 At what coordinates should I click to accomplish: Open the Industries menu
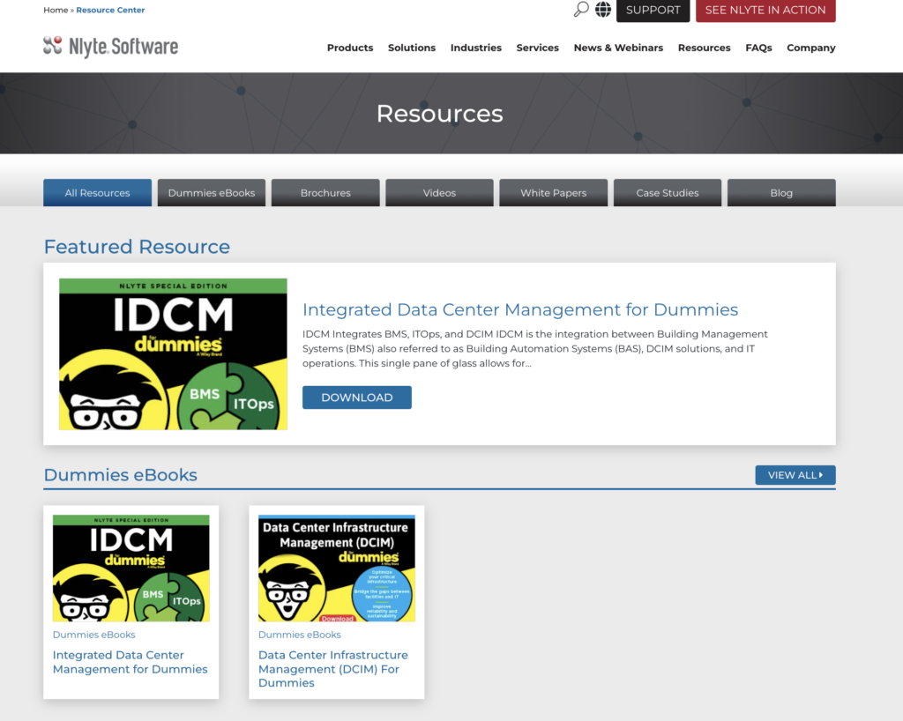click(x=475, y=48)
